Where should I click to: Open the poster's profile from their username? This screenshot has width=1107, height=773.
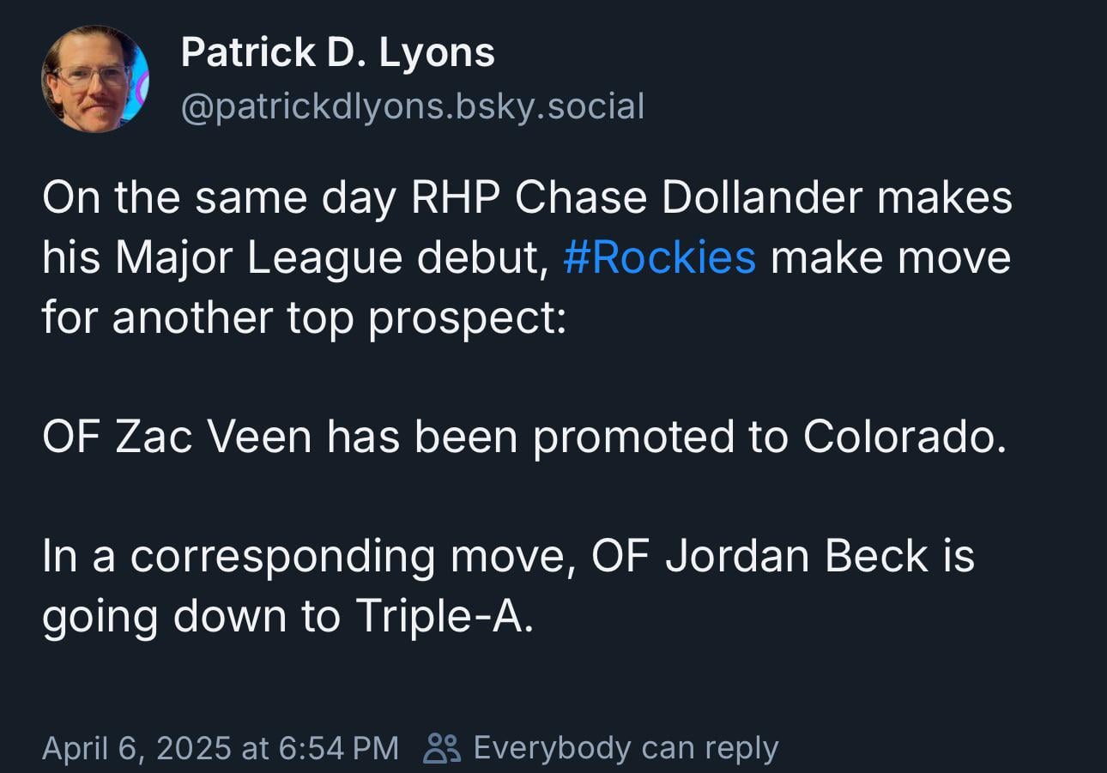(x=411, y=106)
